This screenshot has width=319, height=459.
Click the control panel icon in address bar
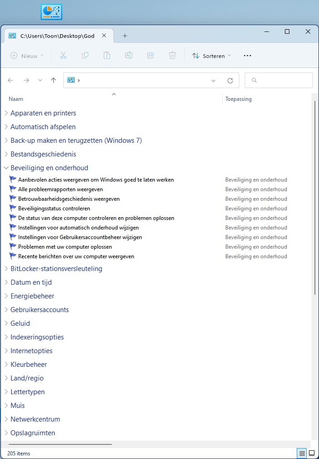click(71, 80)
